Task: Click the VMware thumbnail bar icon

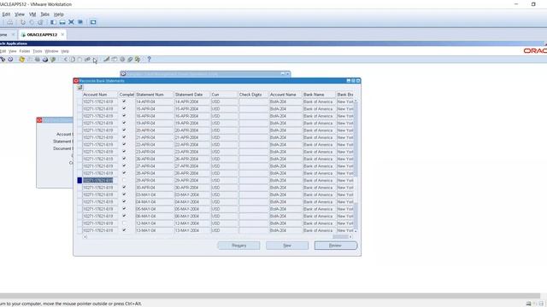Action: 62,22
